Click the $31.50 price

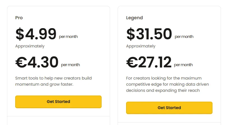(149, 34)
